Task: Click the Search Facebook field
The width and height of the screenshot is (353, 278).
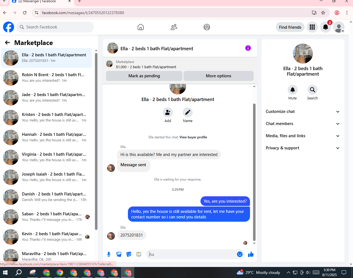Action: coord(55,27)
